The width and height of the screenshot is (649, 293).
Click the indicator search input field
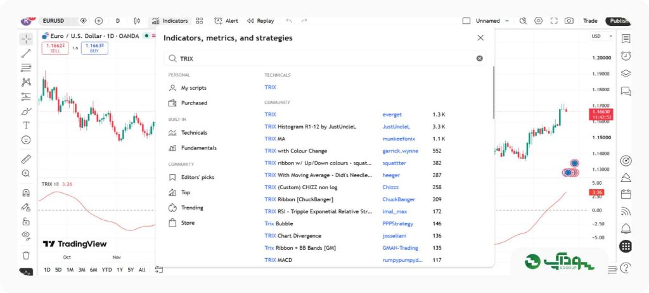(x=325, y=58)
